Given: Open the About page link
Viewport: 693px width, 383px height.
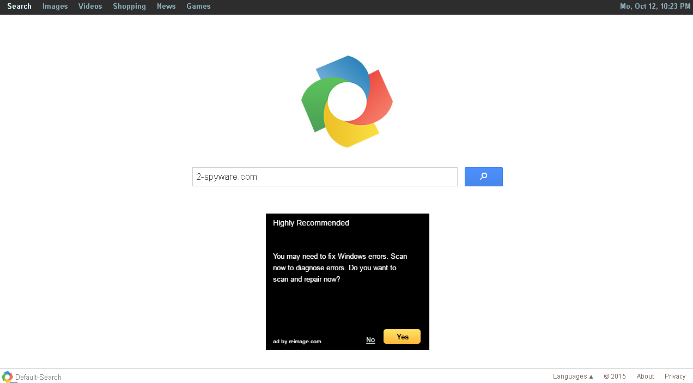Looking at the screenshot, I should click(645, 376).
